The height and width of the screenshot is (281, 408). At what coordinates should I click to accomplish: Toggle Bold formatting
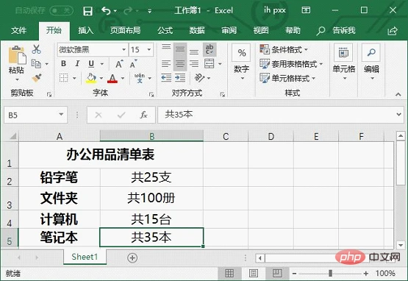pos(63,63)
